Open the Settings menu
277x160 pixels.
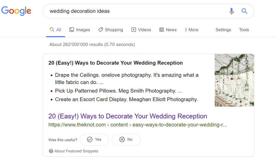tap(223, 30)
